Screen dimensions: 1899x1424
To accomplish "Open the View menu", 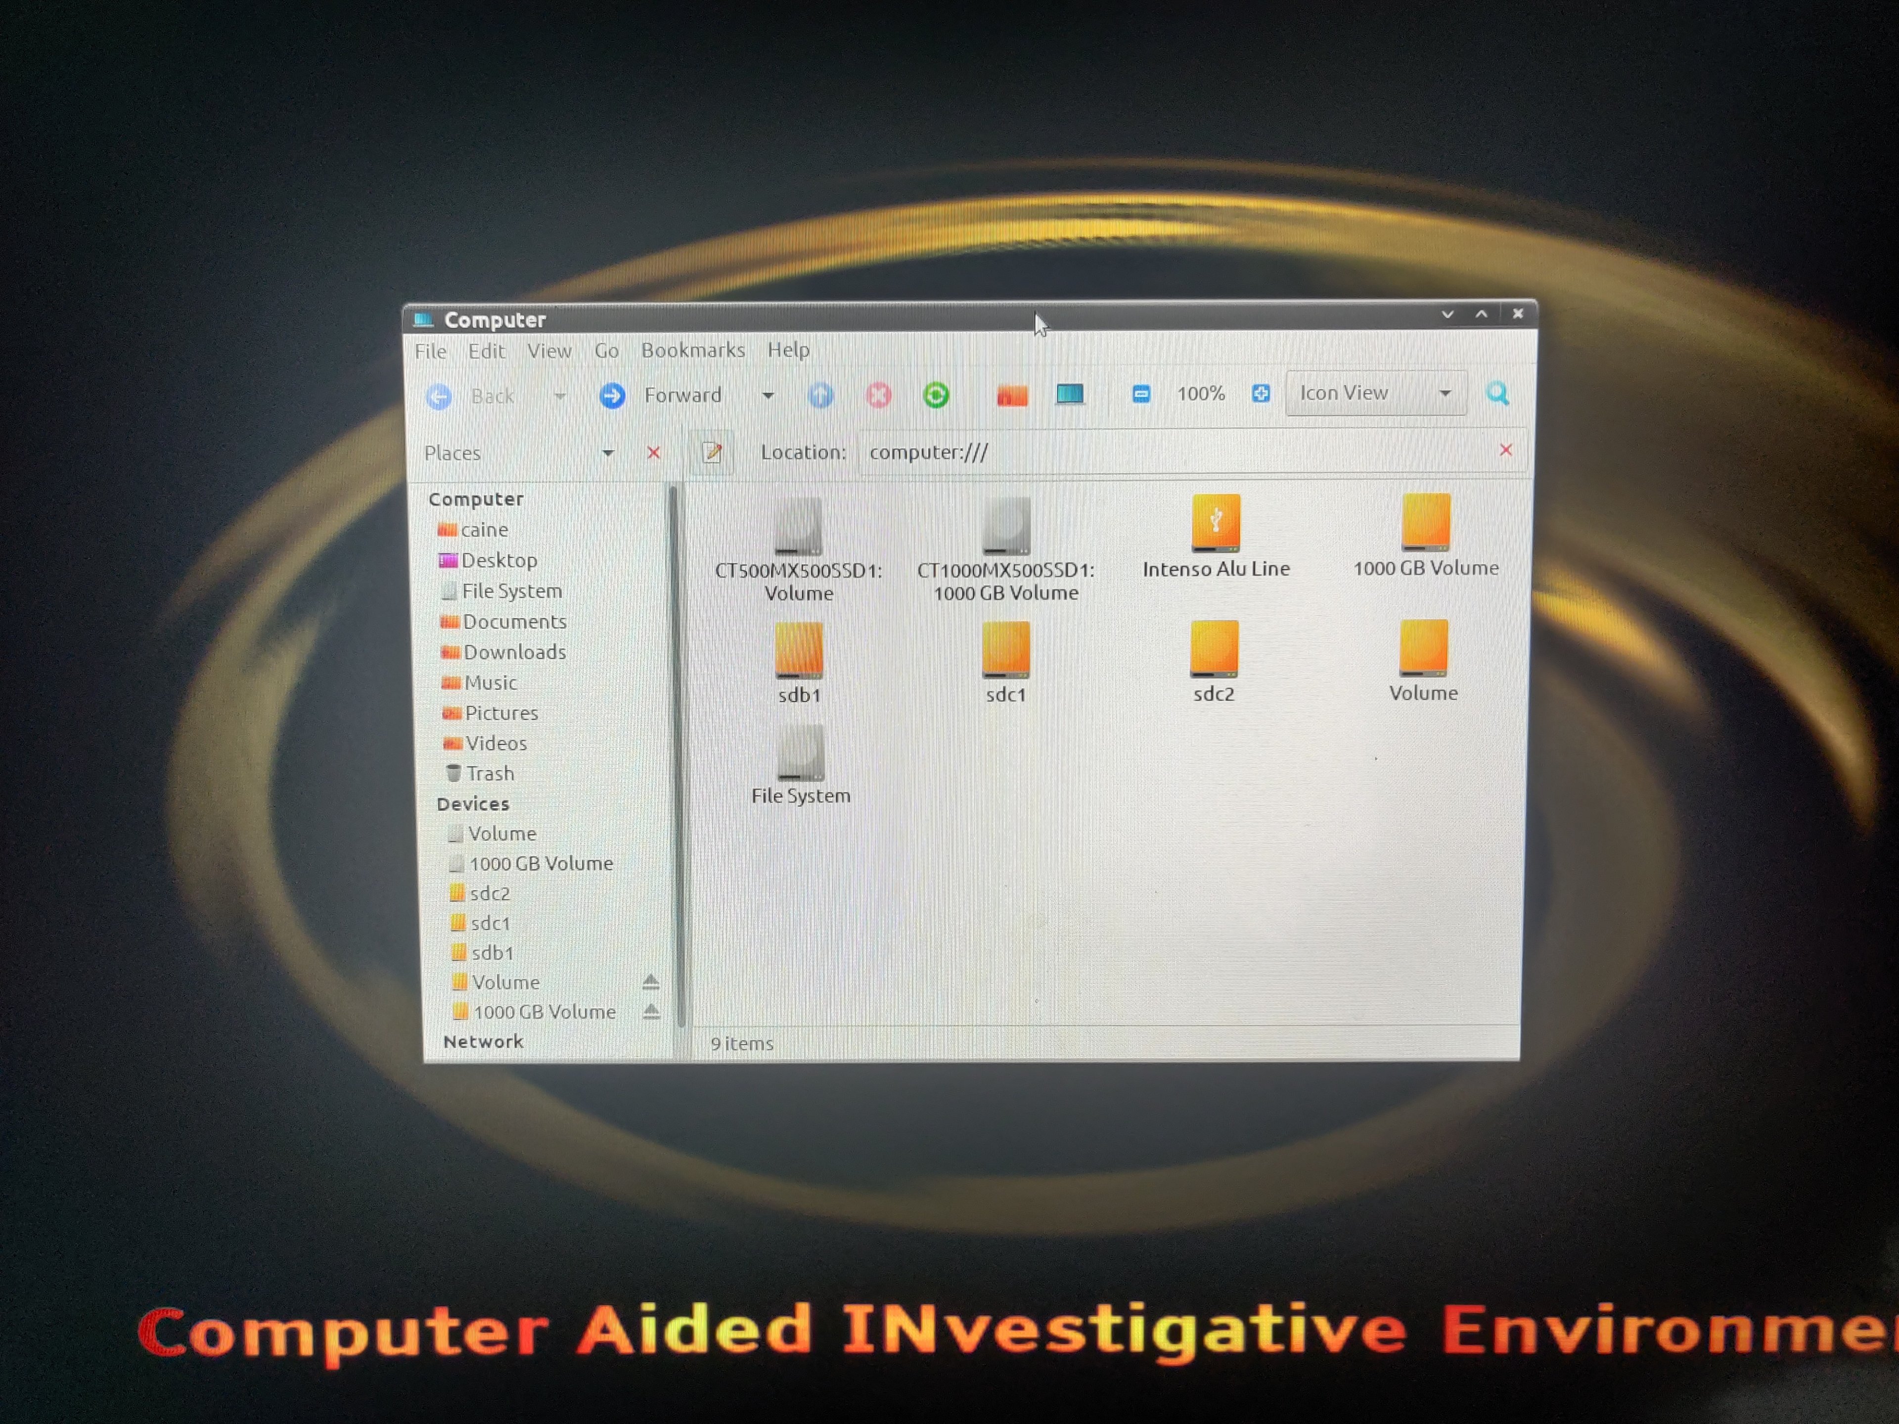I will tap(548, 351).
